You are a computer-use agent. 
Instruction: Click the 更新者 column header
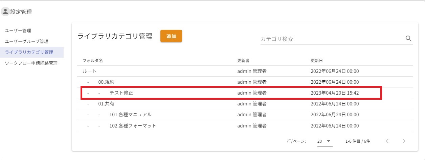pos(243,60)
